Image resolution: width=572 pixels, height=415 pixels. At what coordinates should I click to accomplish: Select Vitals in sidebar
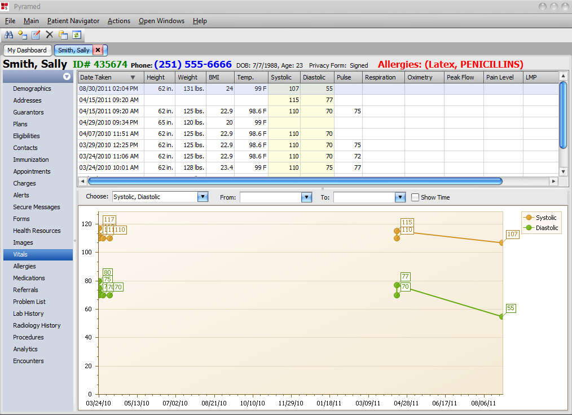[x=38, y=254]
